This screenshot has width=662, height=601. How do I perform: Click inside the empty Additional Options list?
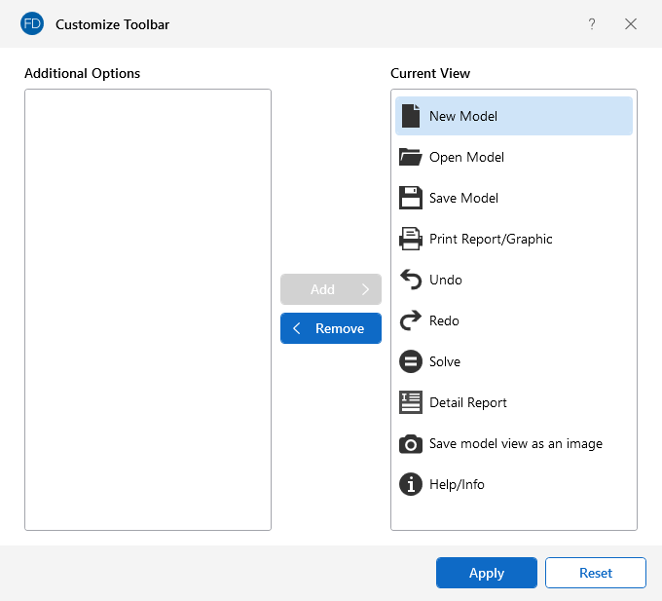tap(148, 310)
